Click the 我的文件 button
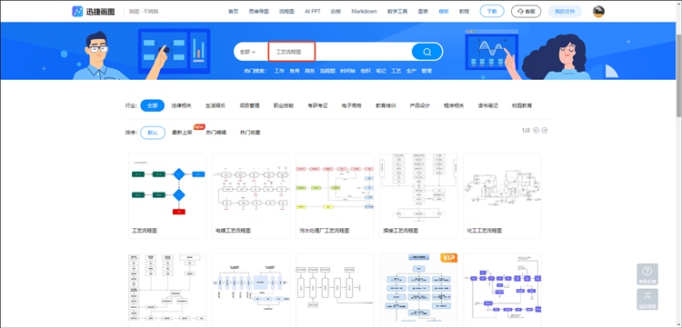Screen dimensions: 682x328 [565, 11]
